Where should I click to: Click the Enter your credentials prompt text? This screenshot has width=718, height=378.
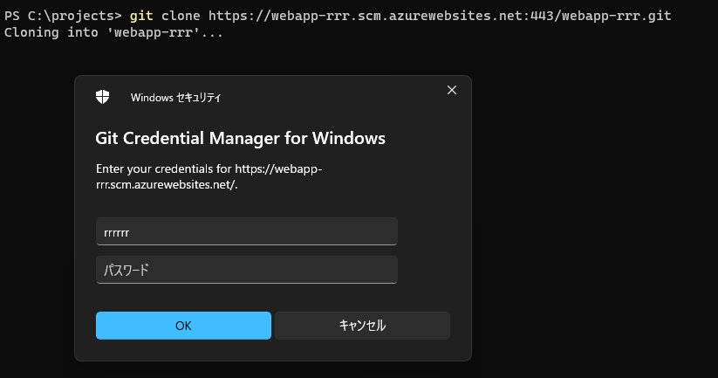[x=209, y=168]
